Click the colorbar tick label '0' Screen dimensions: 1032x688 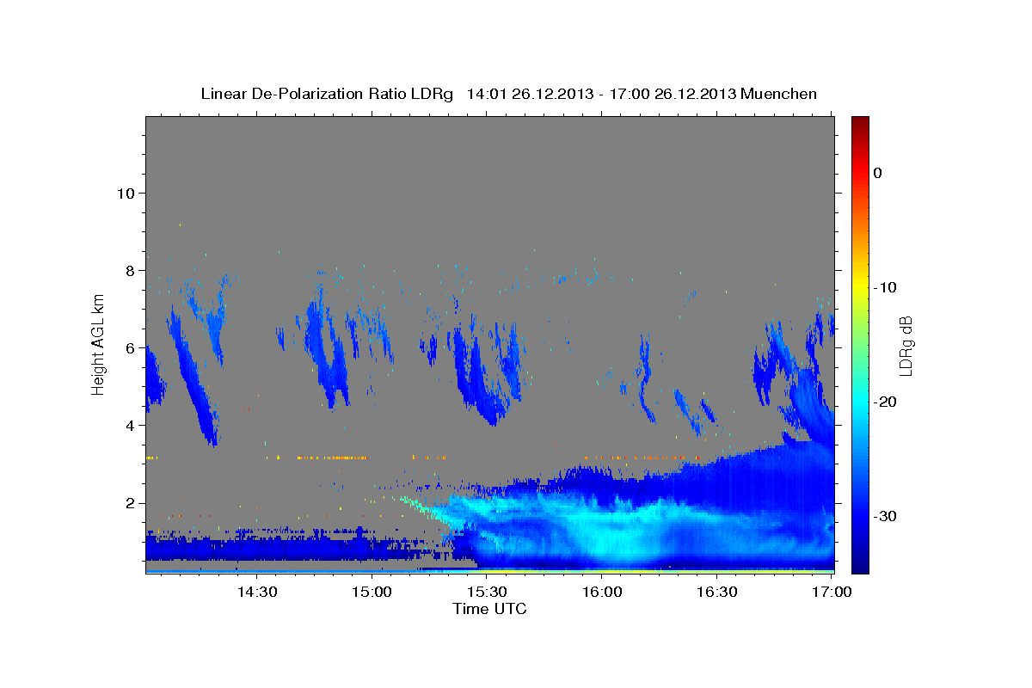[878, 173]
